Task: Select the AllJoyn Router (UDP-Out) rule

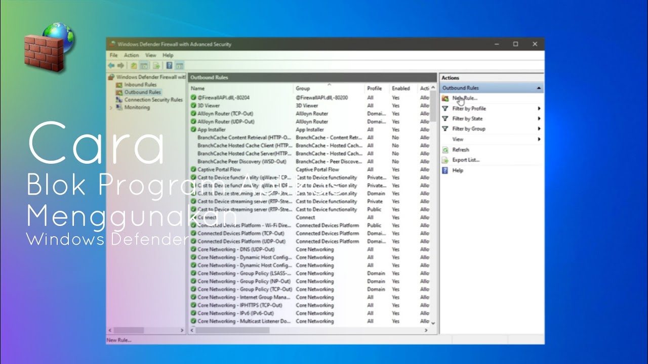Action: pos(226,121)
